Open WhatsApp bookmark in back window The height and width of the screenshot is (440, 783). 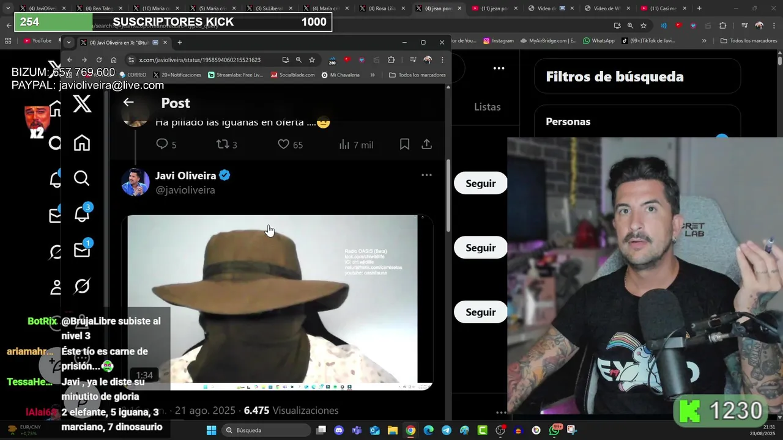pyautogui.click(x=598, y=40)
